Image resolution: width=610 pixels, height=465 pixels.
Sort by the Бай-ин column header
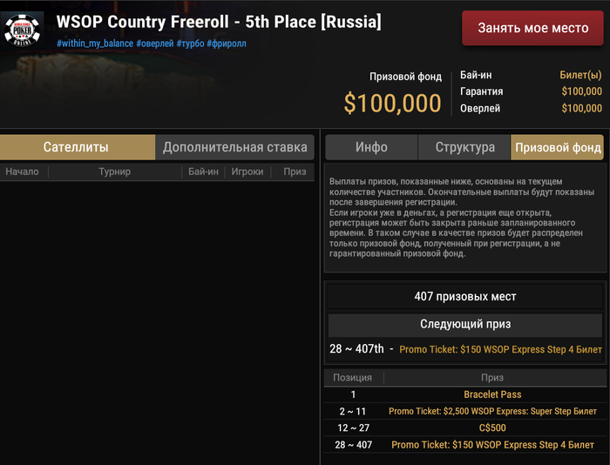point(203,172)
